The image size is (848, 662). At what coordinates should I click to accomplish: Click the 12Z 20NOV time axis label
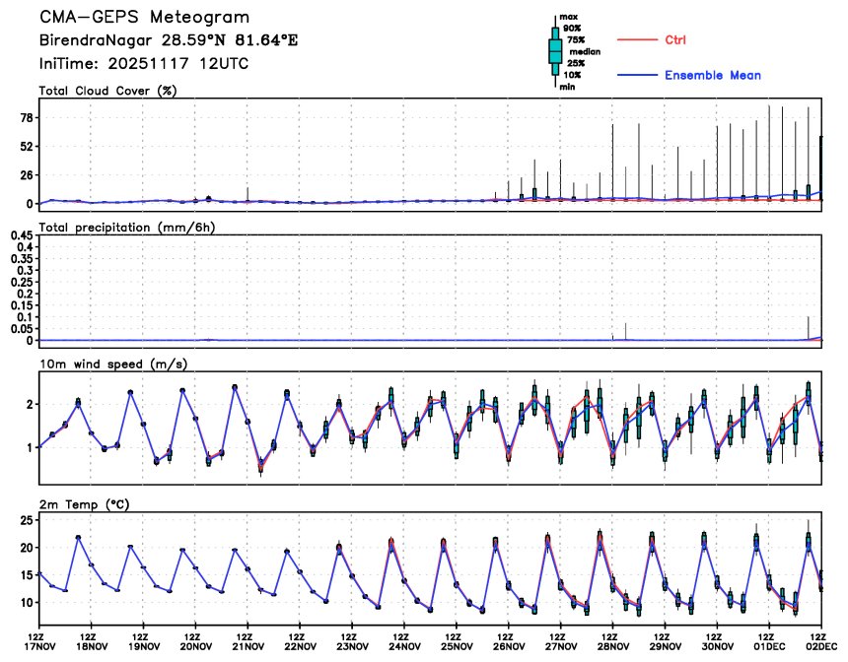coord(194,642)
